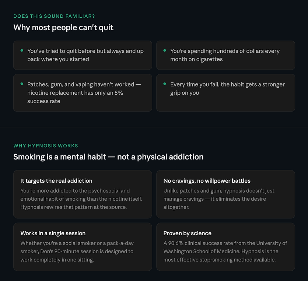Click 'Hypnosis rewires that pattern' sentence
Viewport: 308px width, 281px height.
(x=73, y=207)
